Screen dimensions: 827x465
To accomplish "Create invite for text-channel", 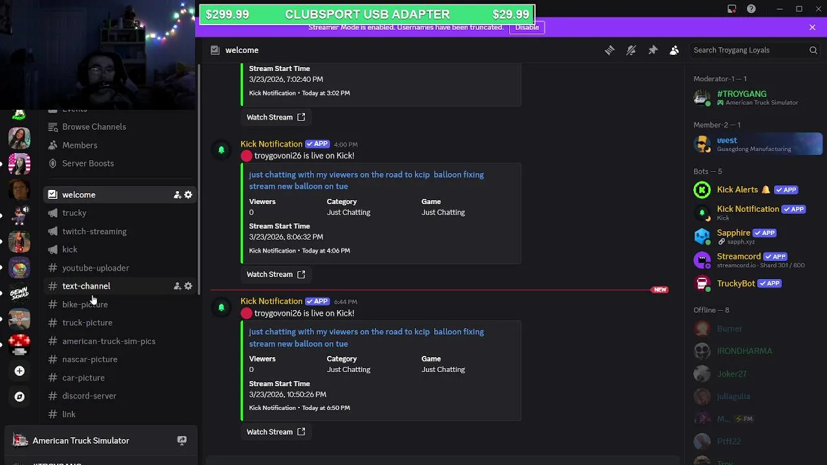I will 177,286.
